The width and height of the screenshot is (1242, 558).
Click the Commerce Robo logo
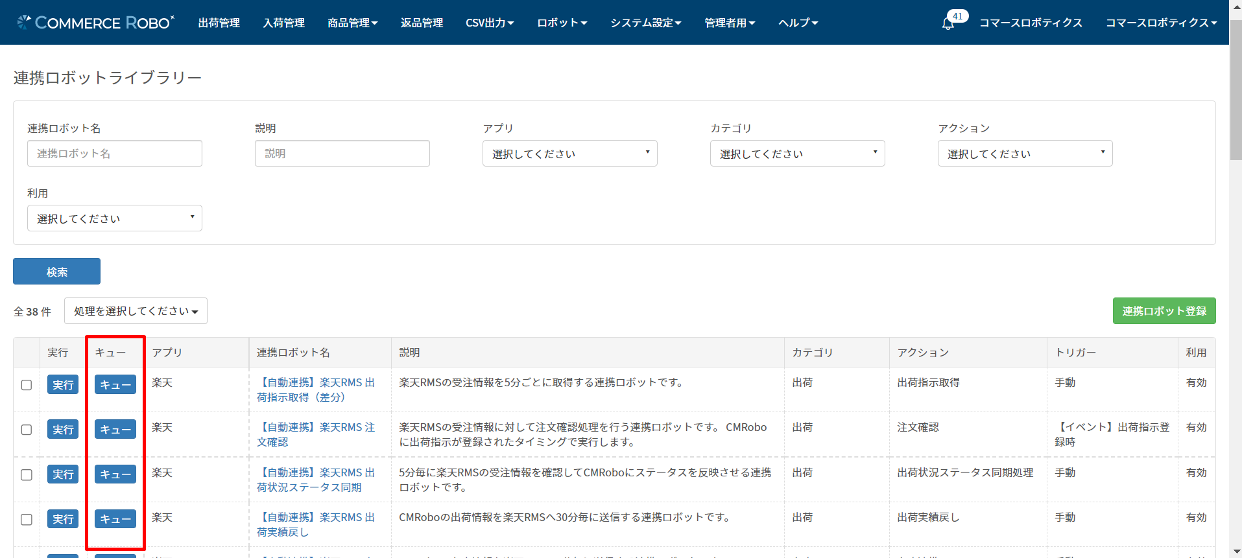(x=96, y=23)
